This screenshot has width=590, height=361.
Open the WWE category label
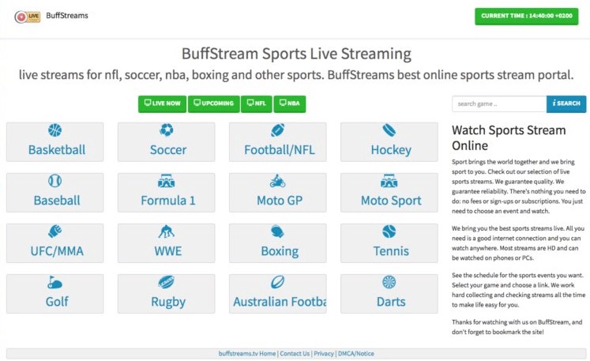168,251
